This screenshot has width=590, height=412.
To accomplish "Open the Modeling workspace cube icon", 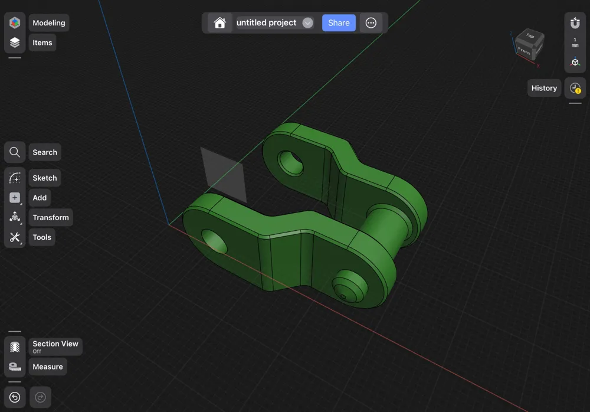I will [15, 22].
